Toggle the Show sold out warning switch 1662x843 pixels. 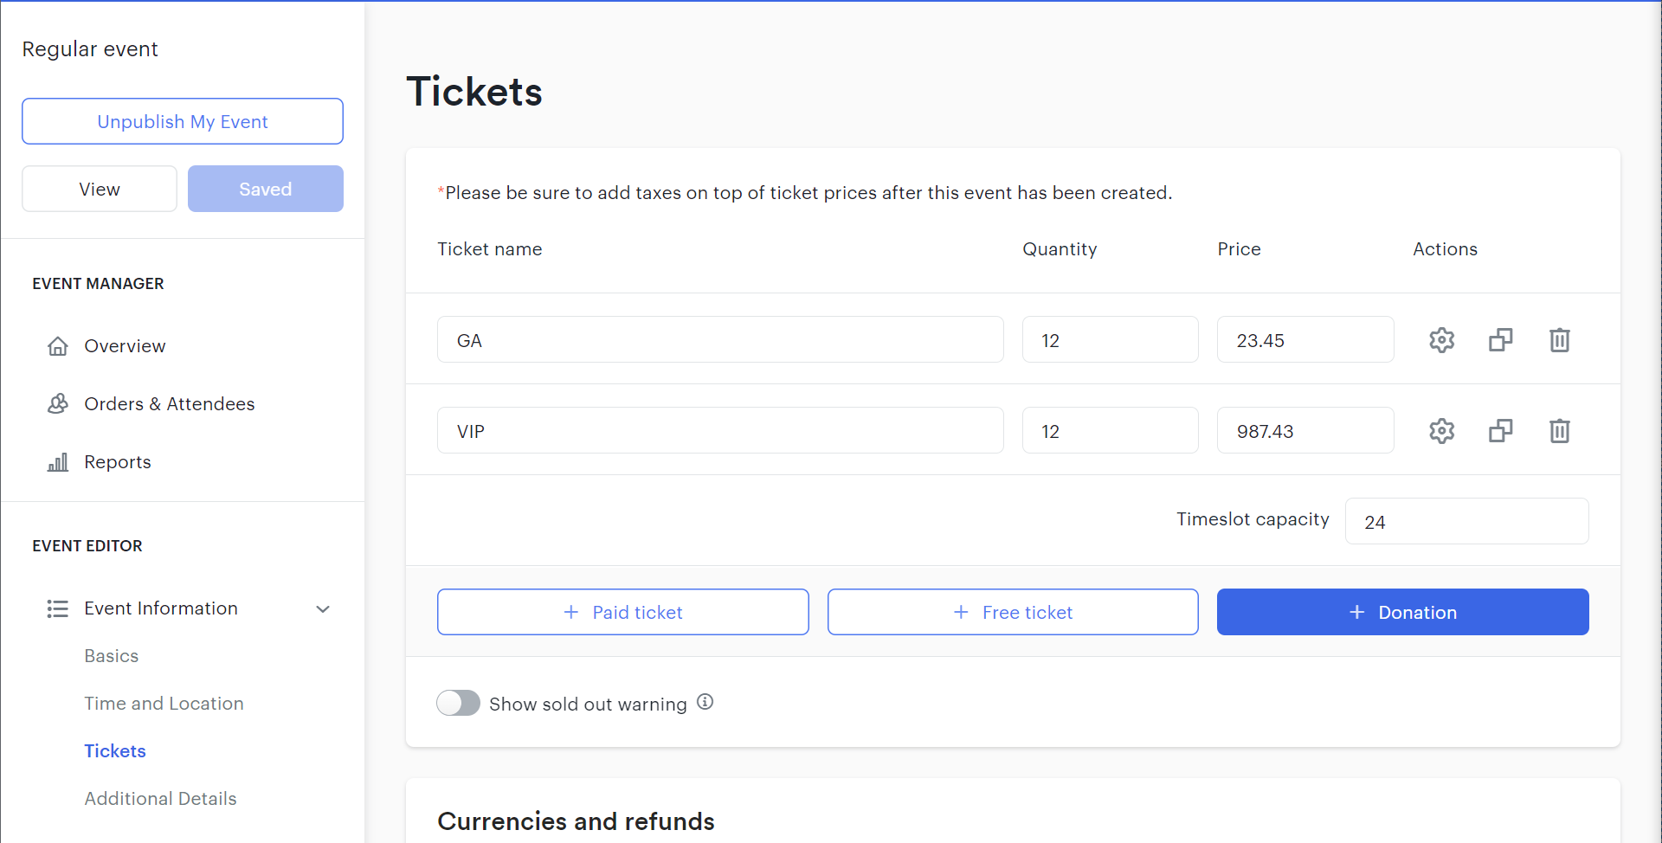click(458, 703)
